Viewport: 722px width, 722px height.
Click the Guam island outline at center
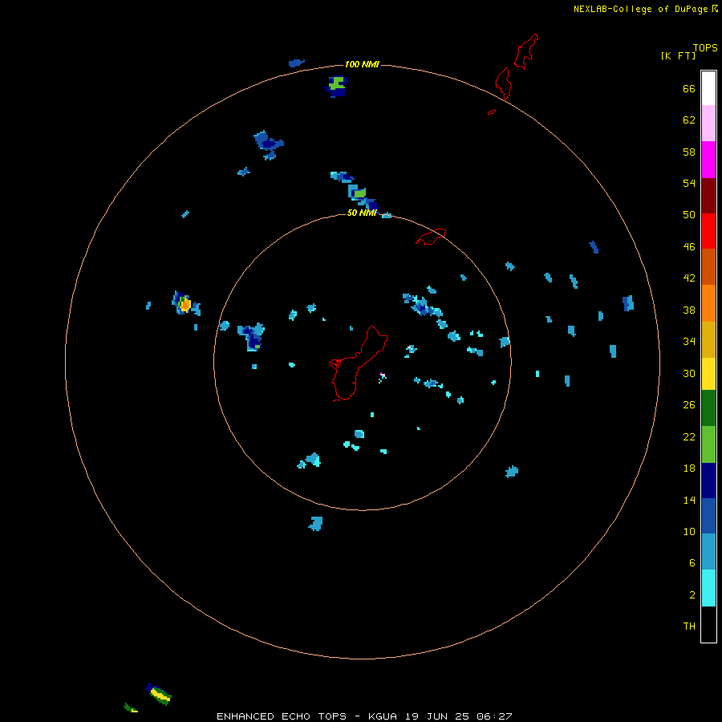tap(358, 363)
